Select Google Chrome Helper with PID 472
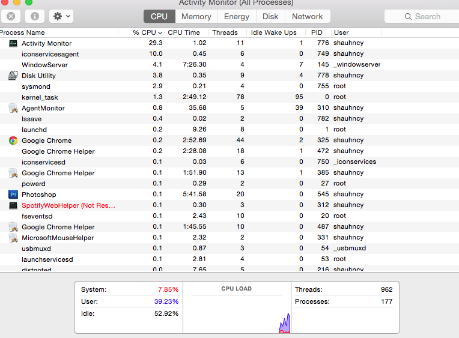Screen dimensions: 459x338 pyautogui.click(x=229, y=151)
